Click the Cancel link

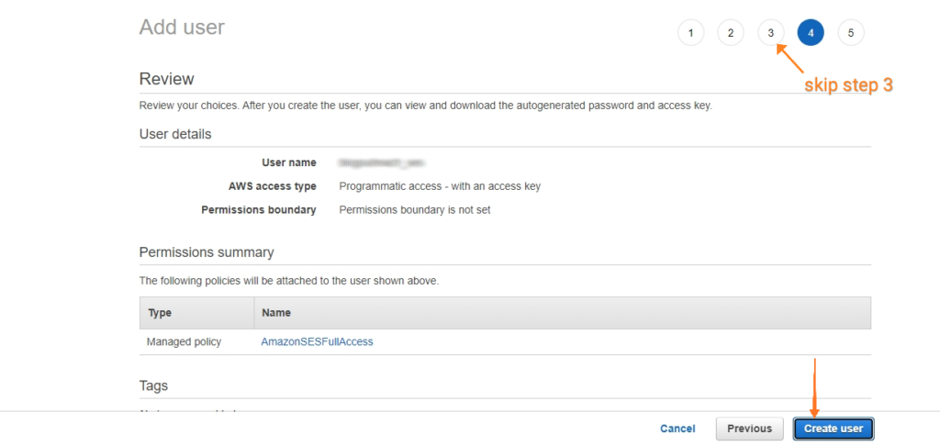677,429
